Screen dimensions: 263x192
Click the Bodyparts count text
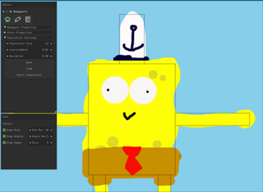click(15, 12)
